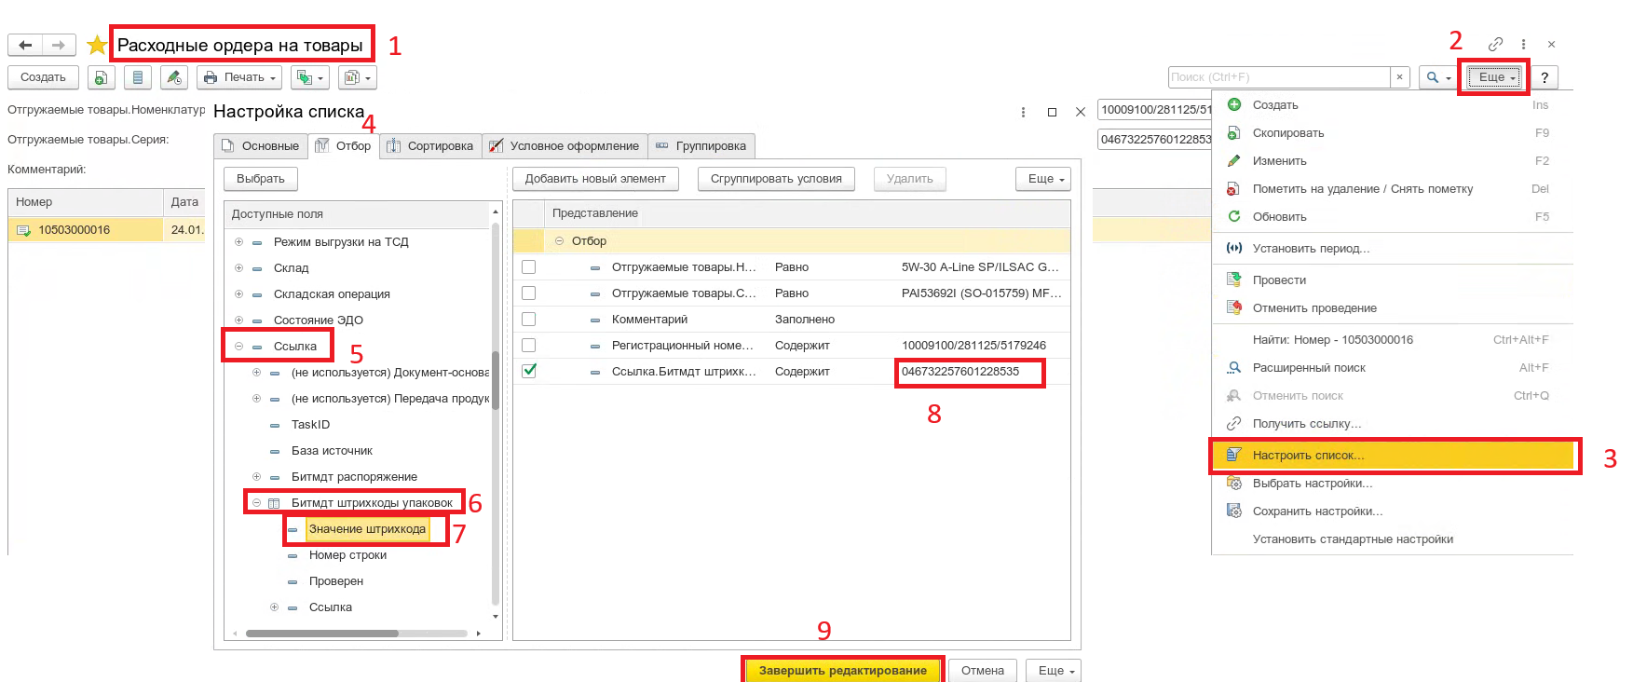1633x682 pixels.
Task: Click the Поиск search input field
Action: (x=1278, y=77)
